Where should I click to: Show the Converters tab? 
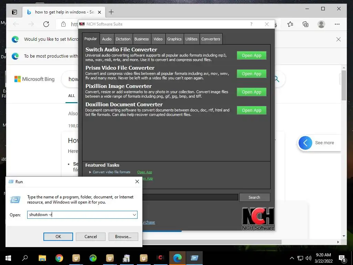[211, 39]
